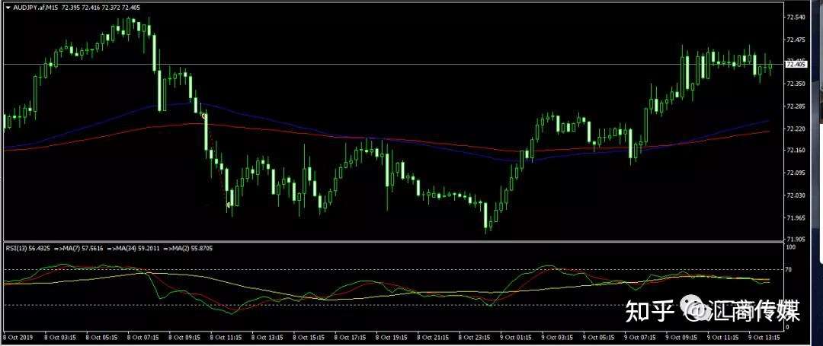Click the 9 Oct 01:15 time label

pos(515,338)
